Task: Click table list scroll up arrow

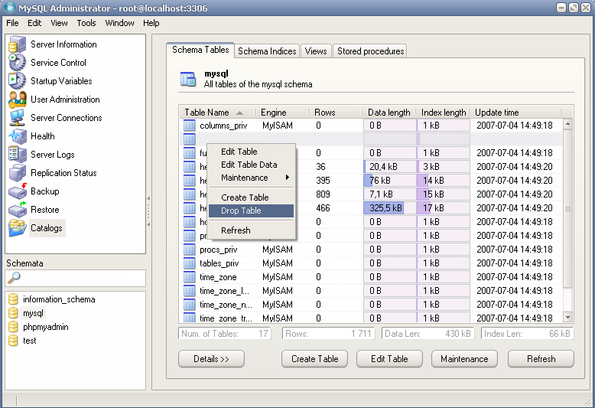Action: tap(567, 124)
